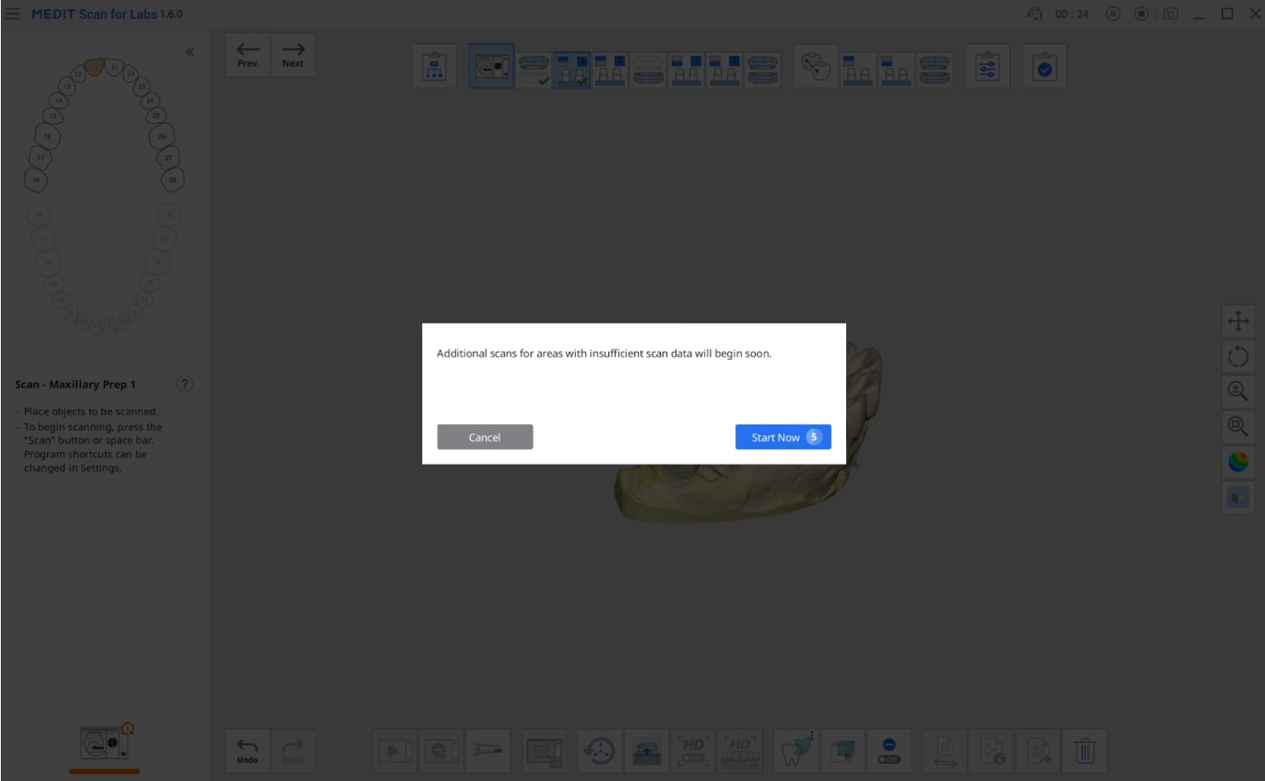
Task: Select tooth 21 on the chart
Action: [x=114, y=67]
